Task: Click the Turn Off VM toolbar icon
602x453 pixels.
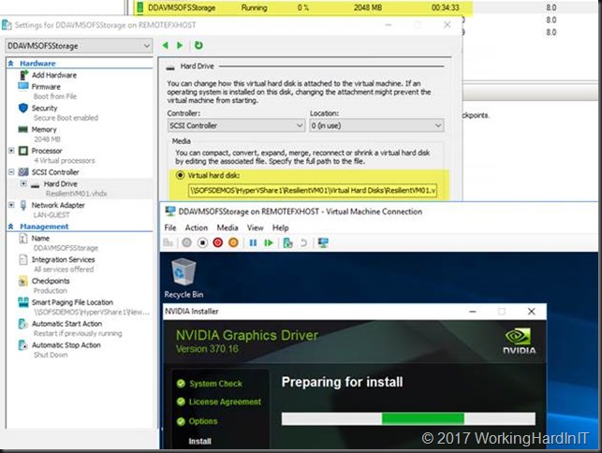Action: [x=202, y=242]
